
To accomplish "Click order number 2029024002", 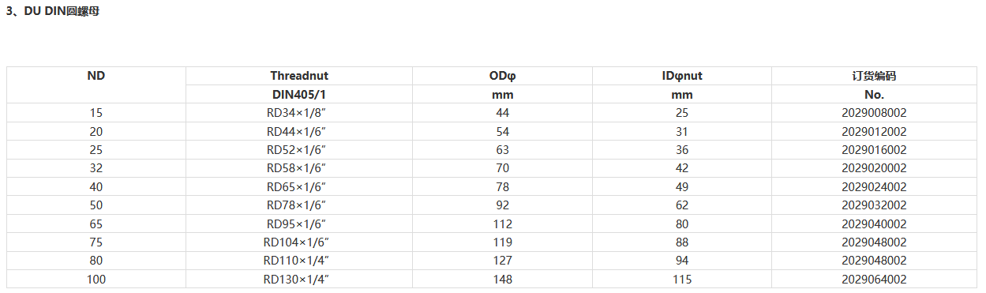I will coord(874,186).
